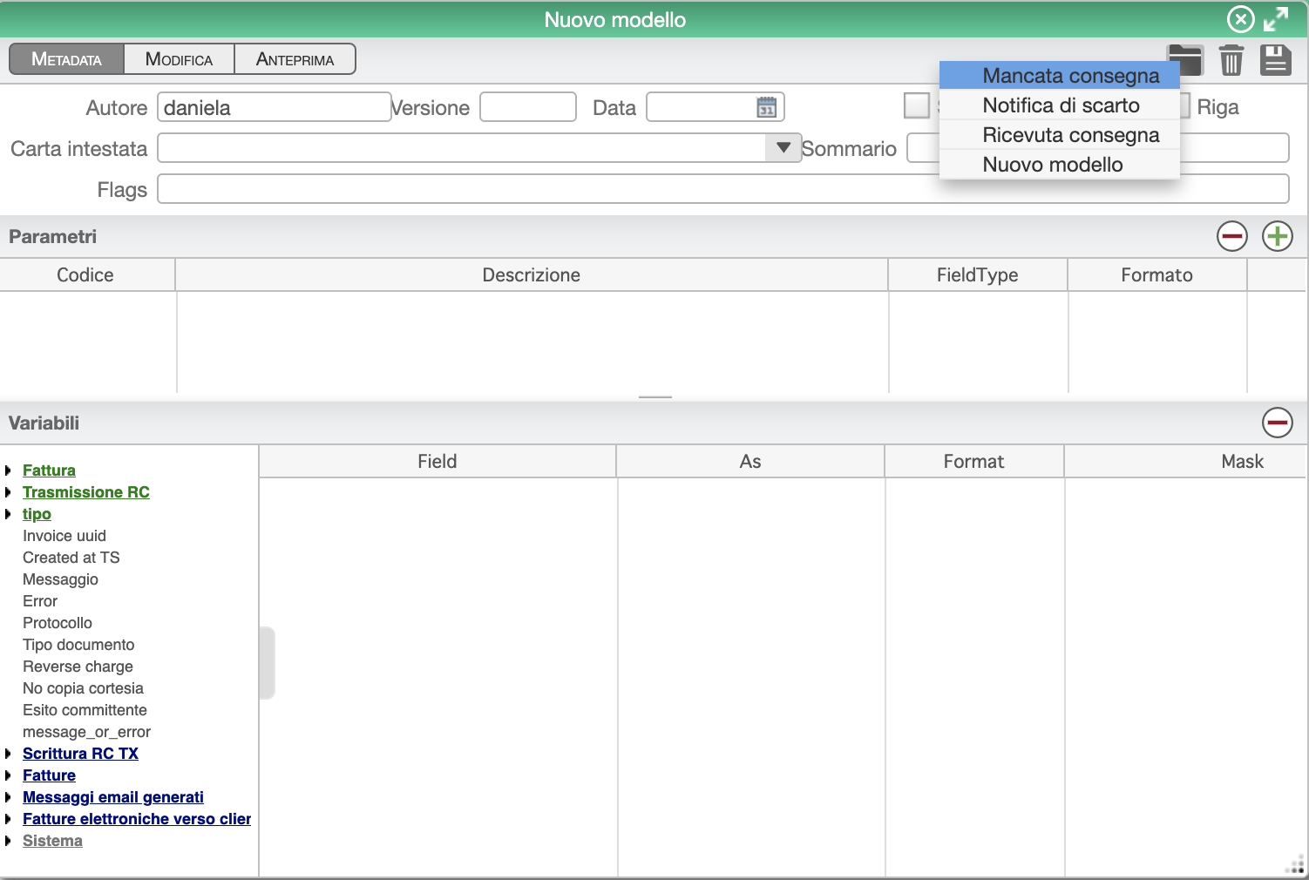Click the Versione input field
Image resolution: width=1309 pixels, height=880 pixels.
528,107
